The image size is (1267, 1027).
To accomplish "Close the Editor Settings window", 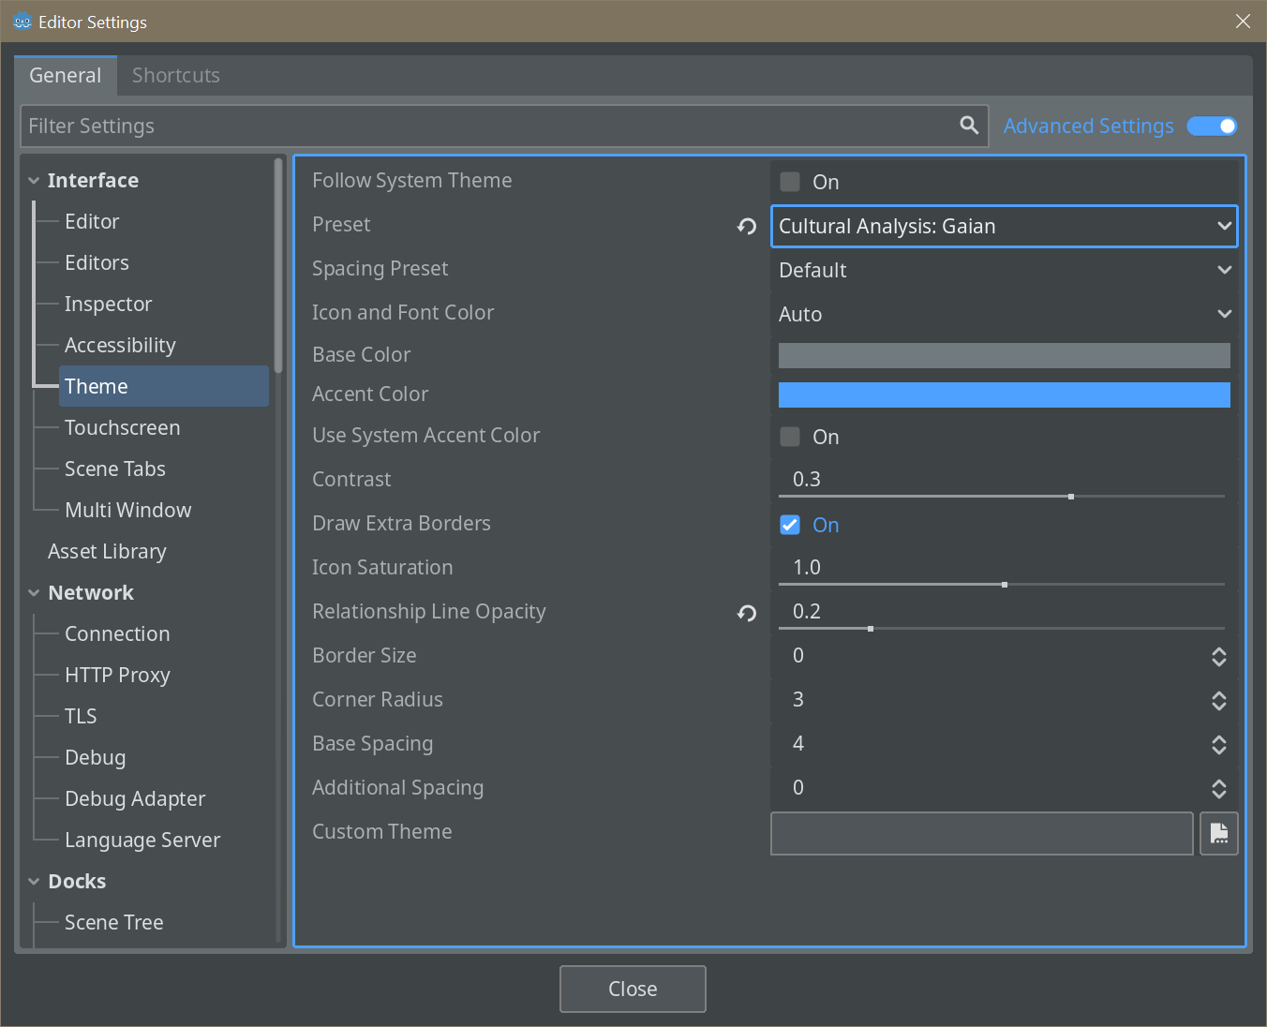I will tap(1243, 21).
